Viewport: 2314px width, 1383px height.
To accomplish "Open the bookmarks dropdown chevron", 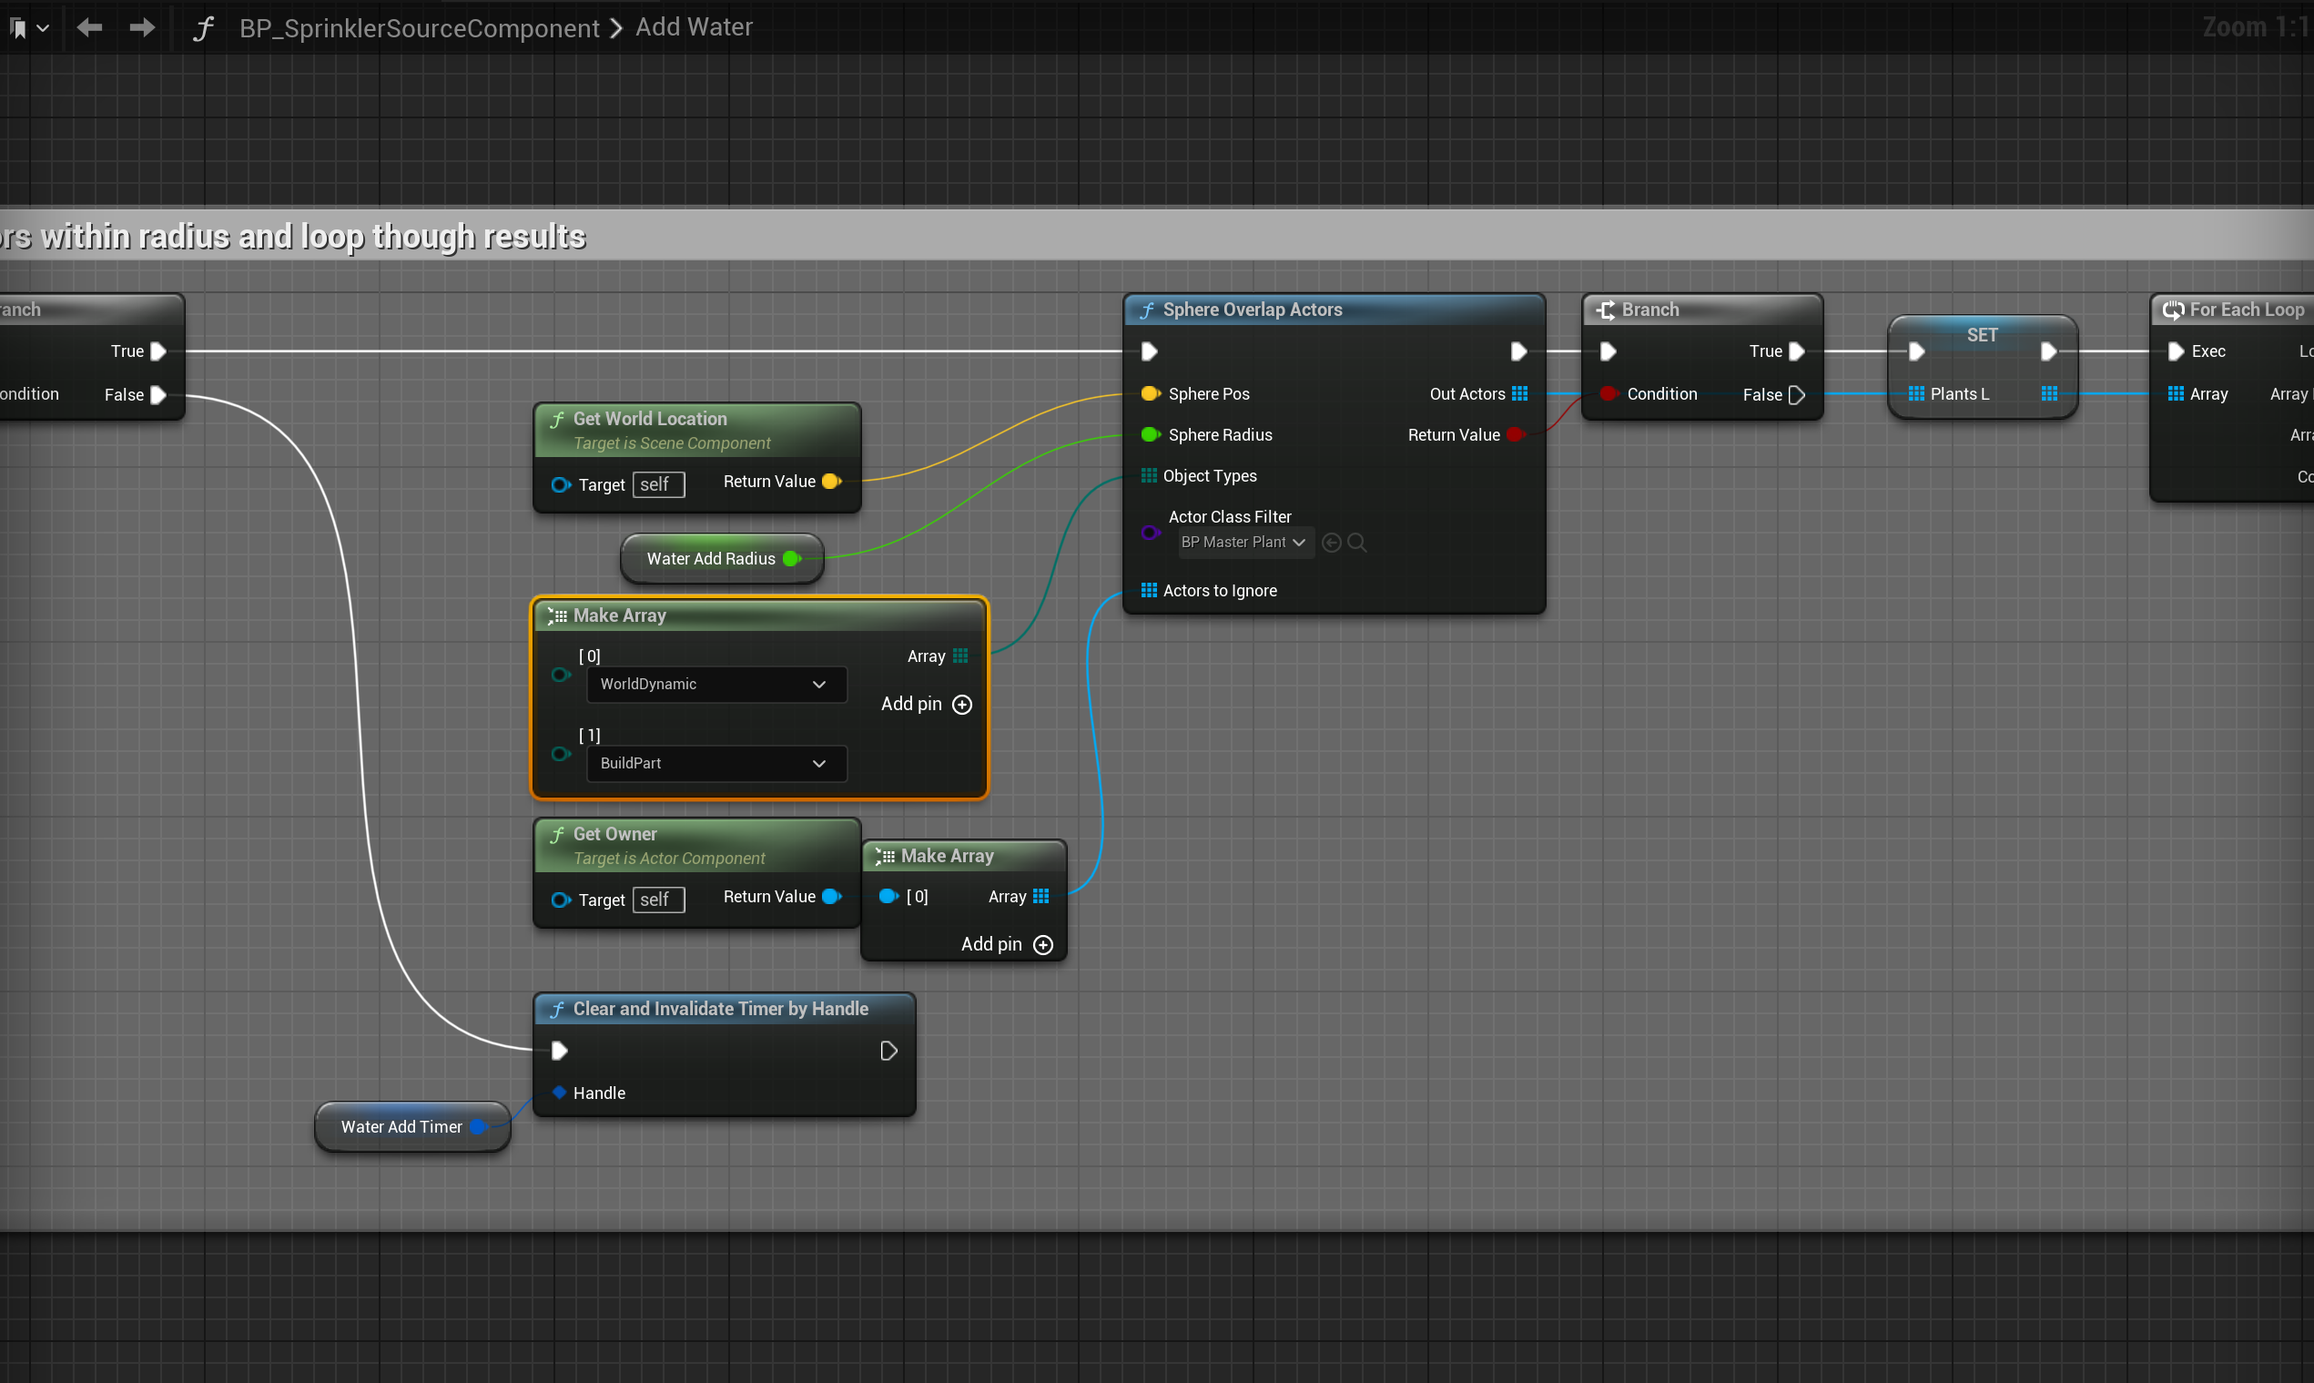I will 43,28.
